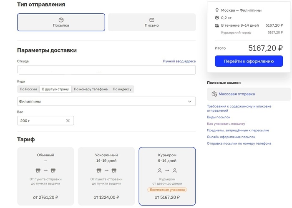Switch to По номеру телефона tab
The height and width of the screenshot is (208, 292).
(x=91, y=89)
